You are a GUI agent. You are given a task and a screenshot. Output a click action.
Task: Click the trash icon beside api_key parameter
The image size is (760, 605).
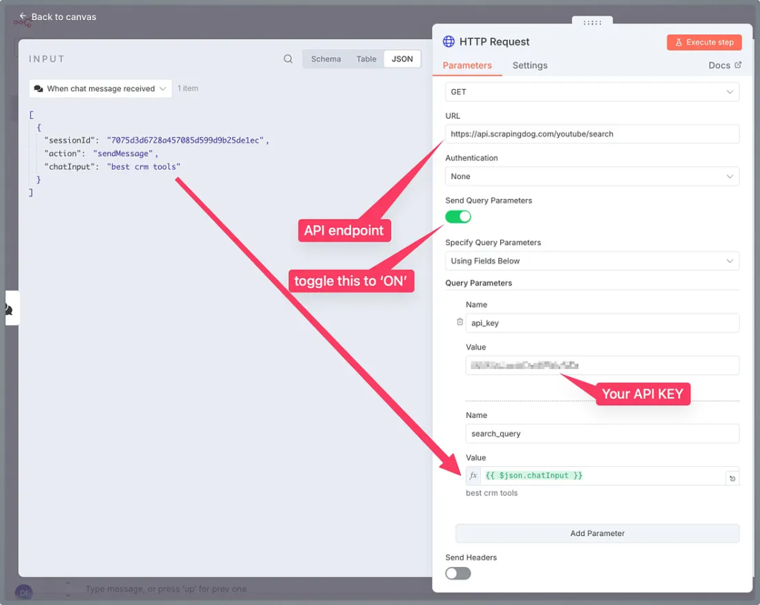(459, 322)
